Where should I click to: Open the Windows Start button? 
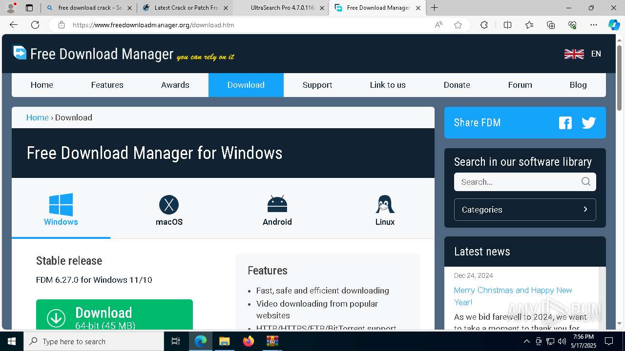coord(12,341)
